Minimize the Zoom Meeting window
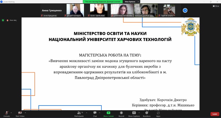Image resolution: width=221 pixels, height=118 pixels. (204, 2)
